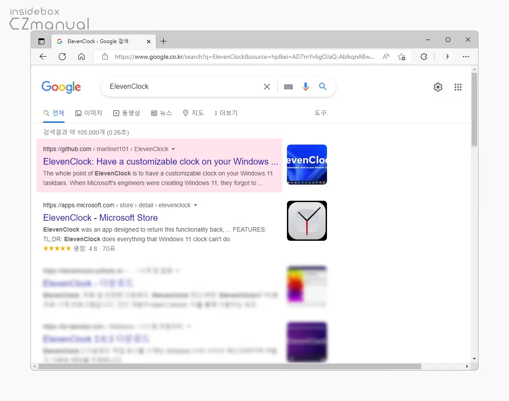Switch to the 뉴스 tab
The height and width of the screenshot is (401, 509).
tap(162, 113)
